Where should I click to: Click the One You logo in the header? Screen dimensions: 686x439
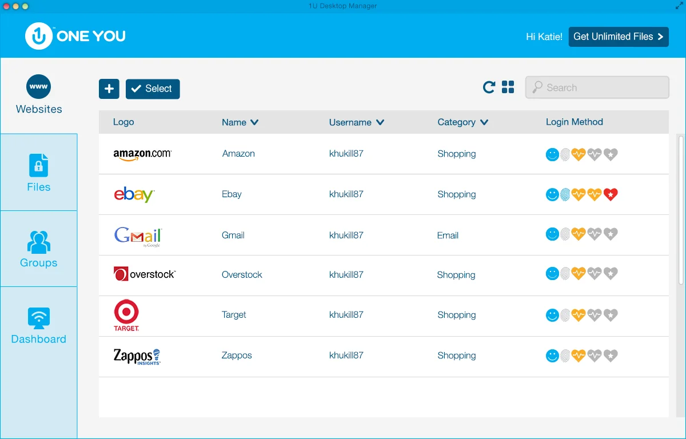(75, 36)
